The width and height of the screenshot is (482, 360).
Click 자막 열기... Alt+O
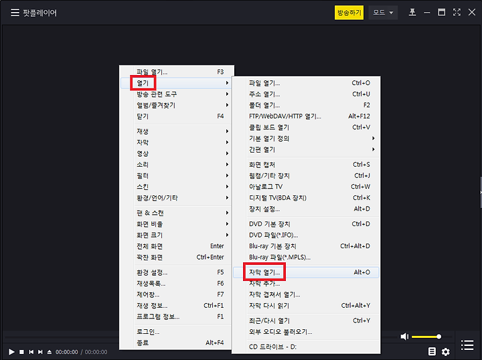tap(306, 272)
